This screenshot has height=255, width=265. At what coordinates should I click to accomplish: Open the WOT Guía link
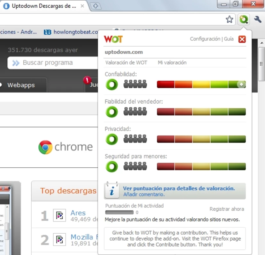pos(229,39)
